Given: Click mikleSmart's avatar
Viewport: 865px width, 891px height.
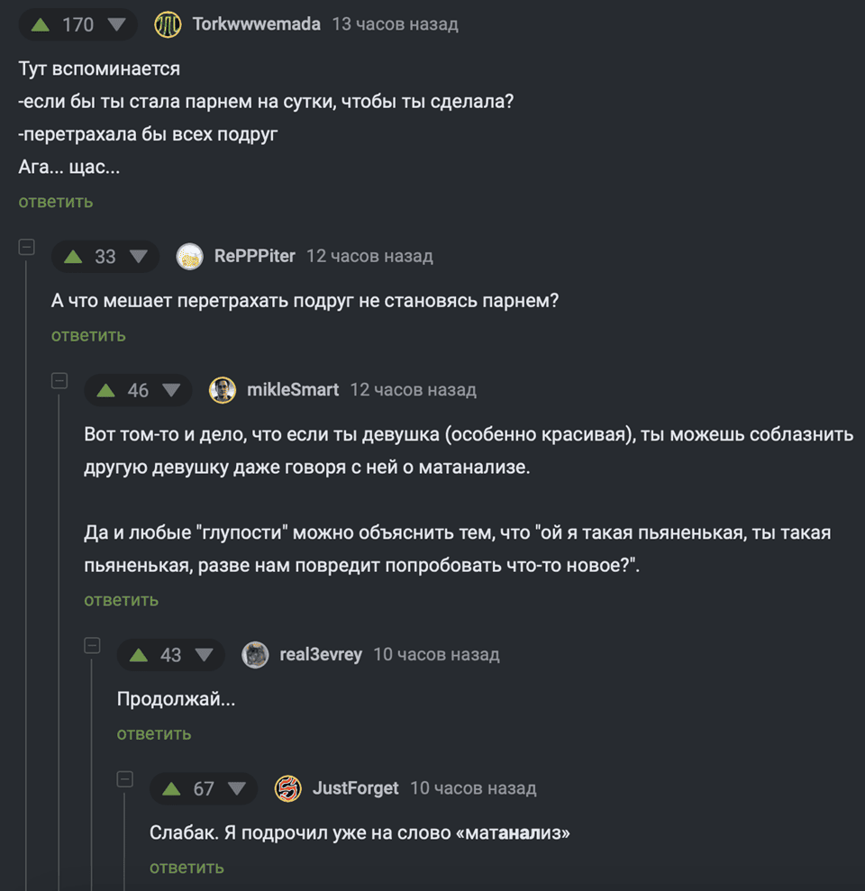Looking at the screenshot, I should (223, 389).
